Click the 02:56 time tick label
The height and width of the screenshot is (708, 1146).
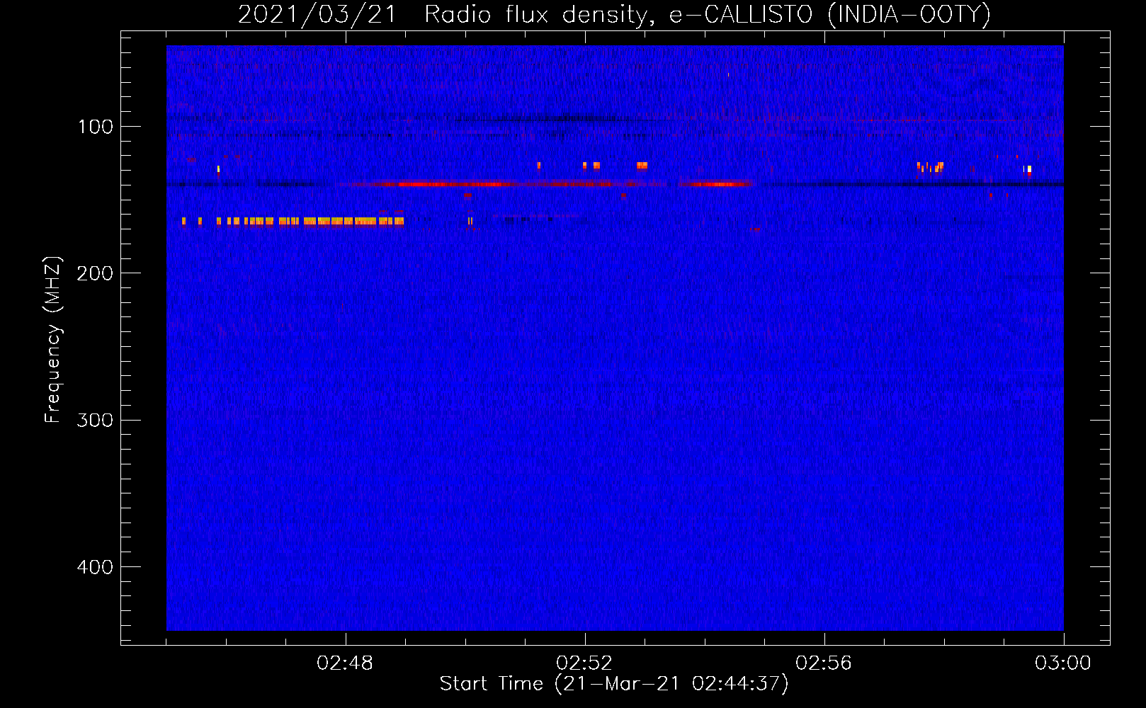[x=824, y=663]
